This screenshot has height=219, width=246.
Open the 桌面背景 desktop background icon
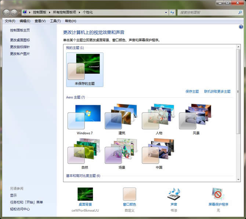85,194
